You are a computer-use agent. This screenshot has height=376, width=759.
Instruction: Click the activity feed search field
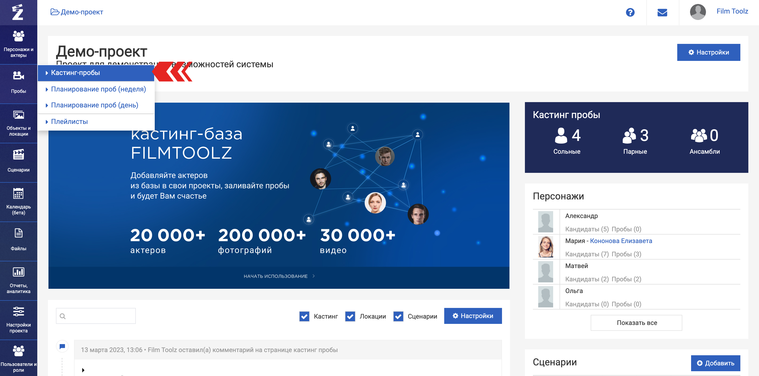(x=96, y=316)
